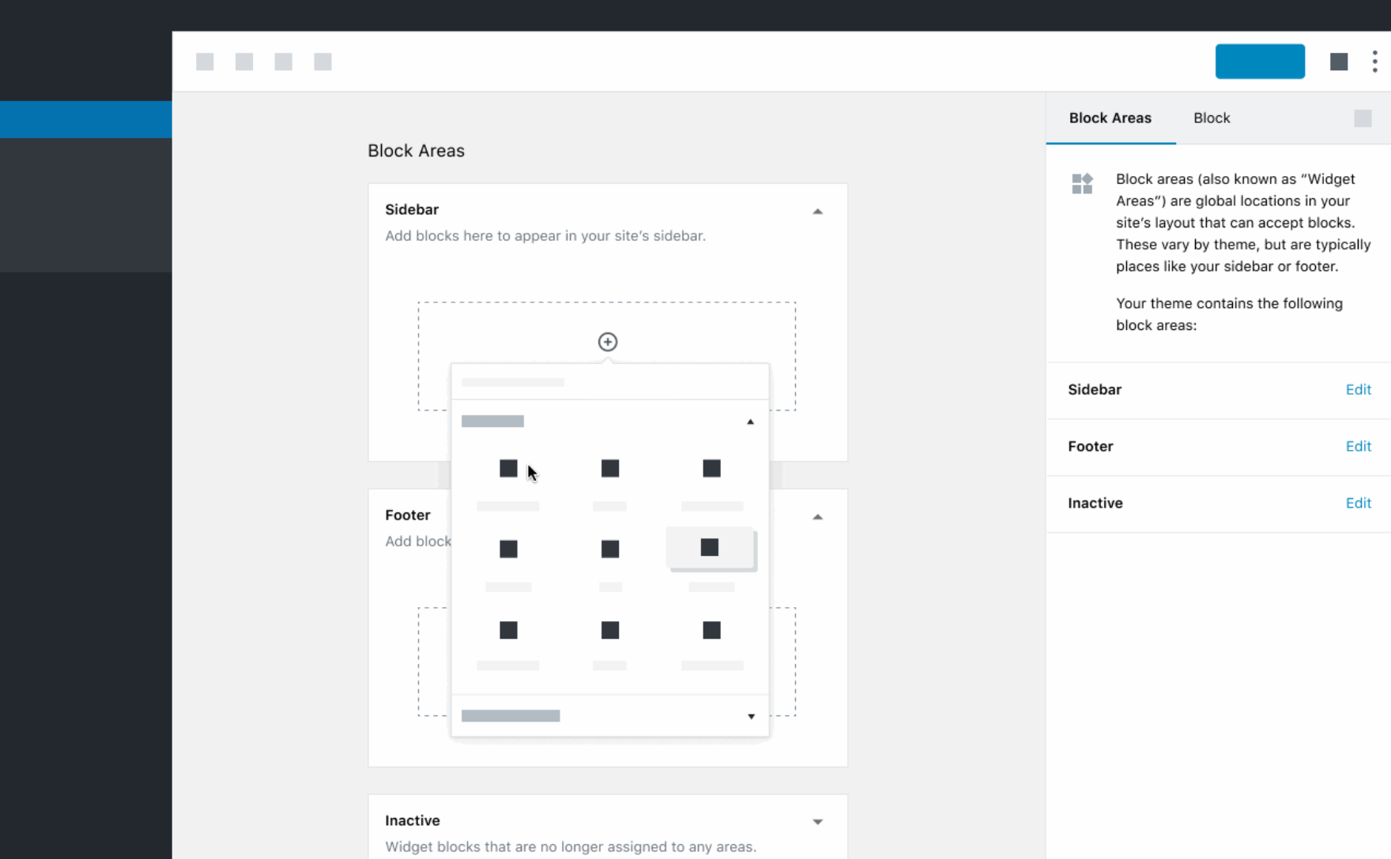Click the circled plus add-block button

tap(607, 342)
